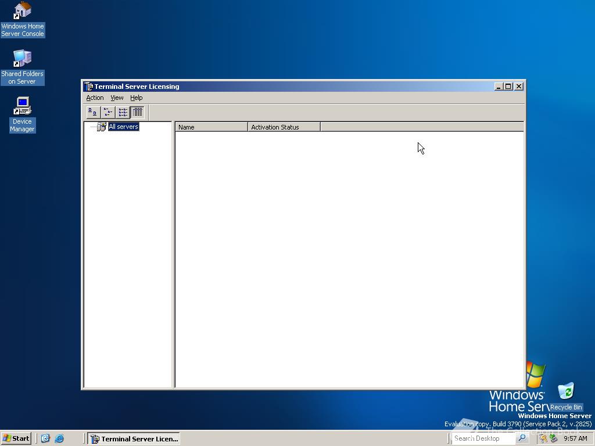Switch to List view in toolbar
The width and height of the screenshot is (595, 446).
point(123,112)
